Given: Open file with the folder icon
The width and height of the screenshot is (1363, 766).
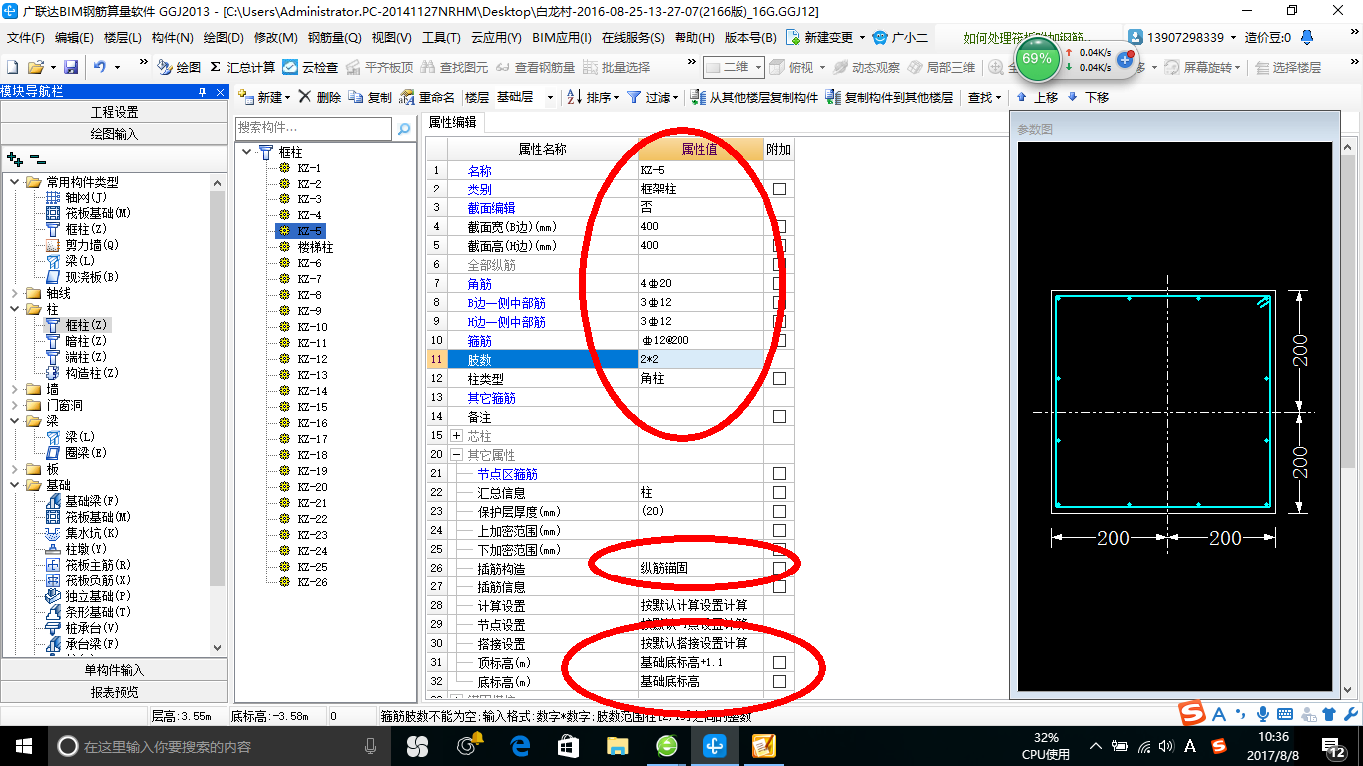Looking at the screenshot, I should click(x=35, y=67).
